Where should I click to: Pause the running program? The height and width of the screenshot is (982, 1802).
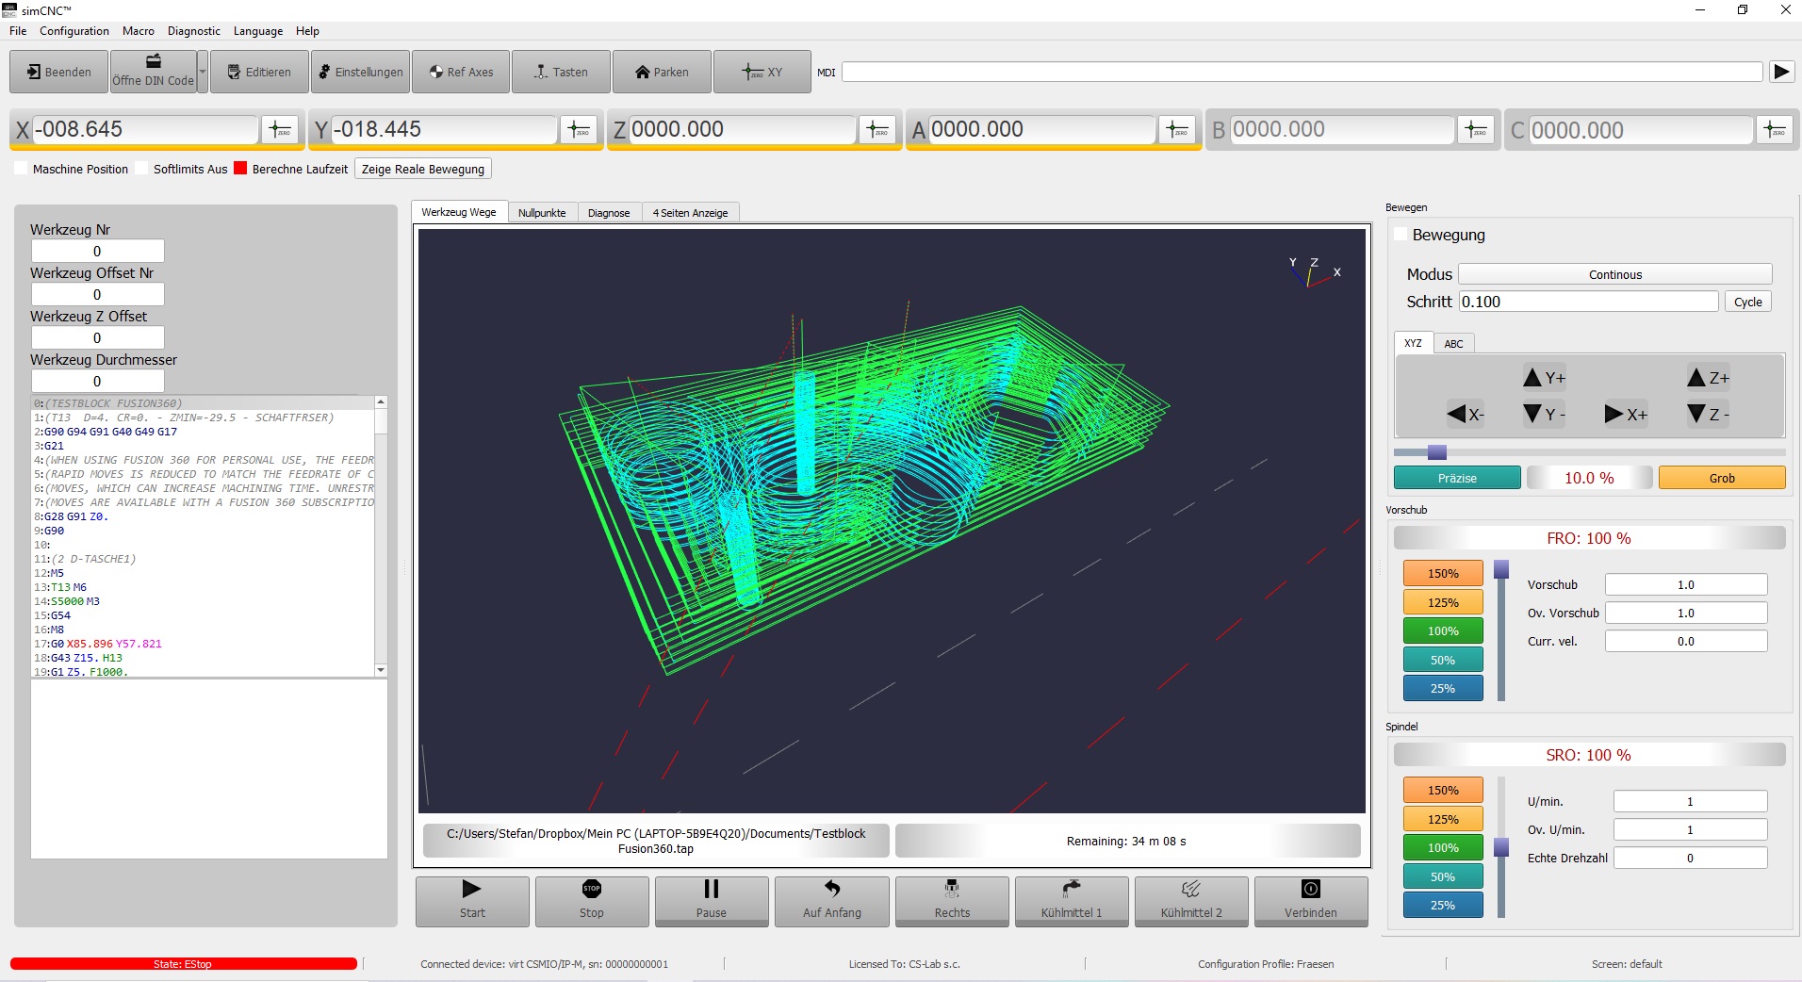[711, 900]
